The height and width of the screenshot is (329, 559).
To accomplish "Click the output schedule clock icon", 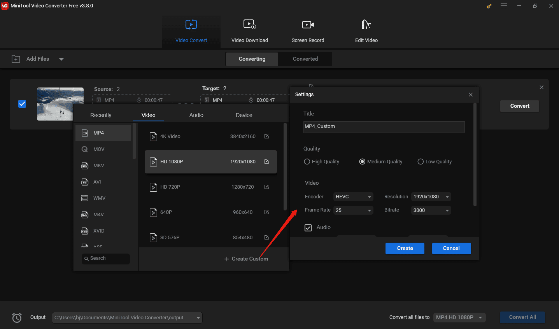I will point(17,318).
